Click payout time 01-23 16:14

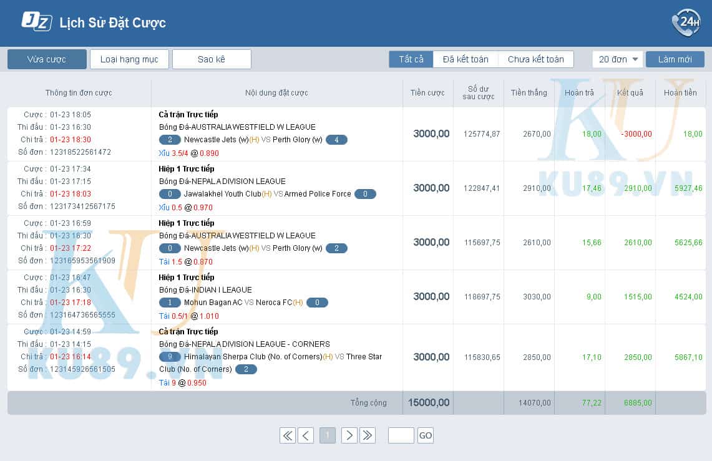click(x=71, y=357)
